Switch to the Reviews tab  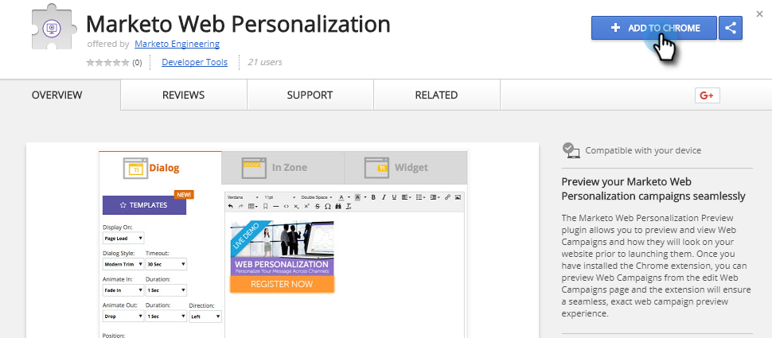(x=184, y=95)
